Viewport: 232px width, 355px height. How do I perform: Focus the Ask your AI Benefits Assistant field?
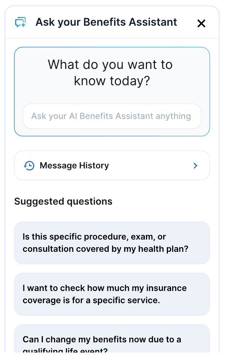click(112, 116)
